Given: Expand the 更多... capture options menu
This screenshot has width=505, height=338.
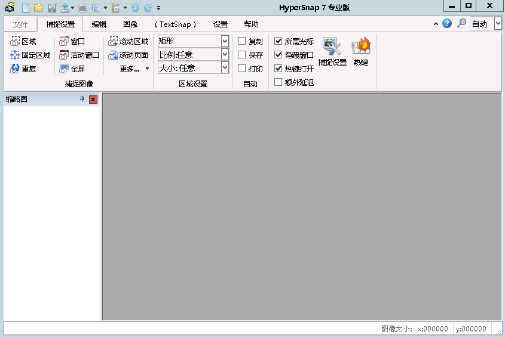Looking at the screenshot, I should click(134, 69).
